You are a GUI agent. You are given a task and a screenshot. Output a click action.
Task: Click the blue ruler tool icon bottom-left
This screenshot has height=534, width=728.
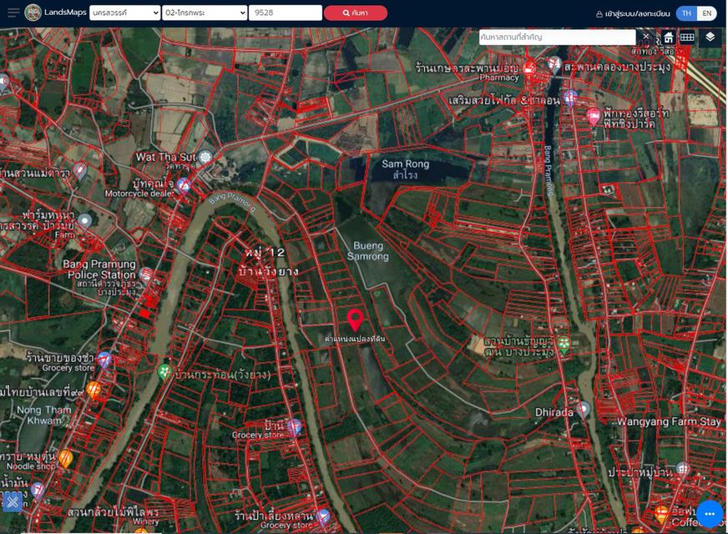tap(12, 501)
